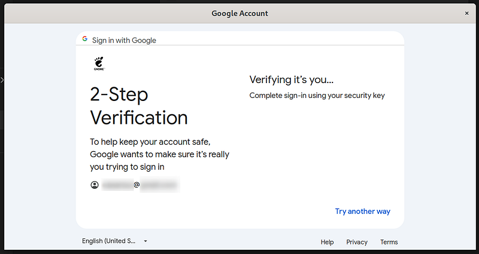Screen dimensions: 479x254
Task: Click the 2-Step Verification heading
Action: click(139, 106)
